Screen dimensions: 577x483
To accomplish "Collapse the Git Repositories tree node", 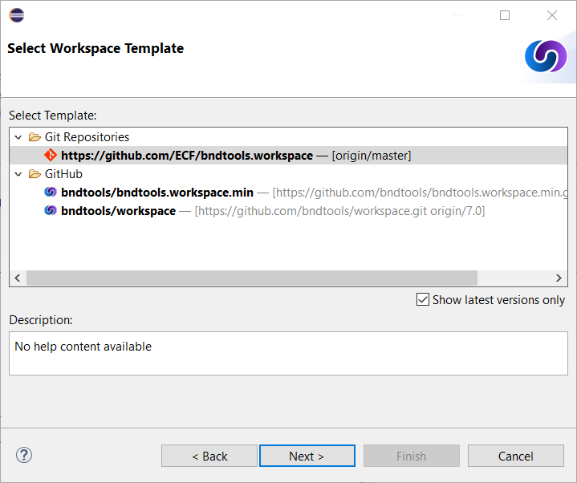I will [x=18, y=137].
